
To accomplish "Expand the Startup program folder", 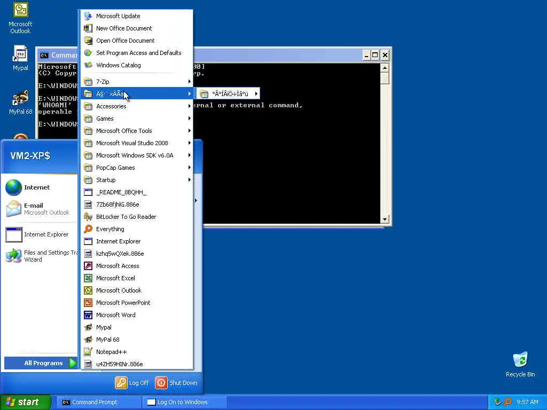I will (x=137, y=180).
